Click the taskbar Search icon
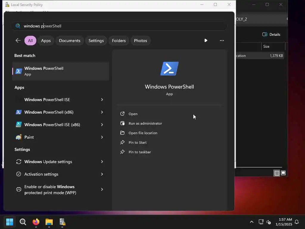The width and height of the screenshot is (305, 229). 23,222
